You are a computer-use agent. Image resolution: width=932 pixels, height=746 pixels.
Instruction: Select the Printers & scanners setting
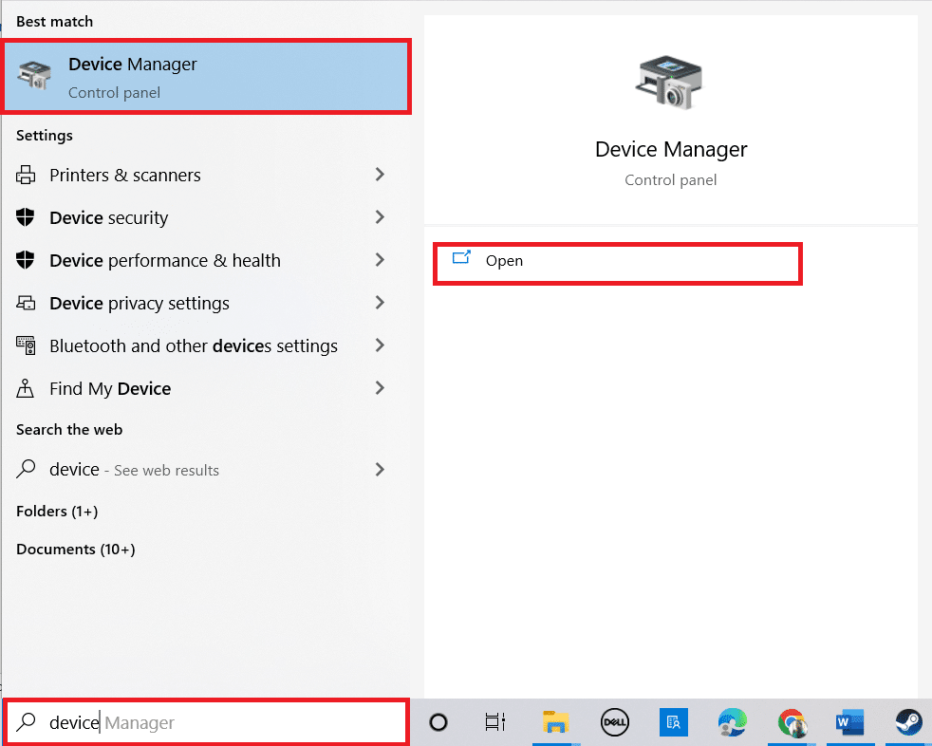tap(124, 175)
